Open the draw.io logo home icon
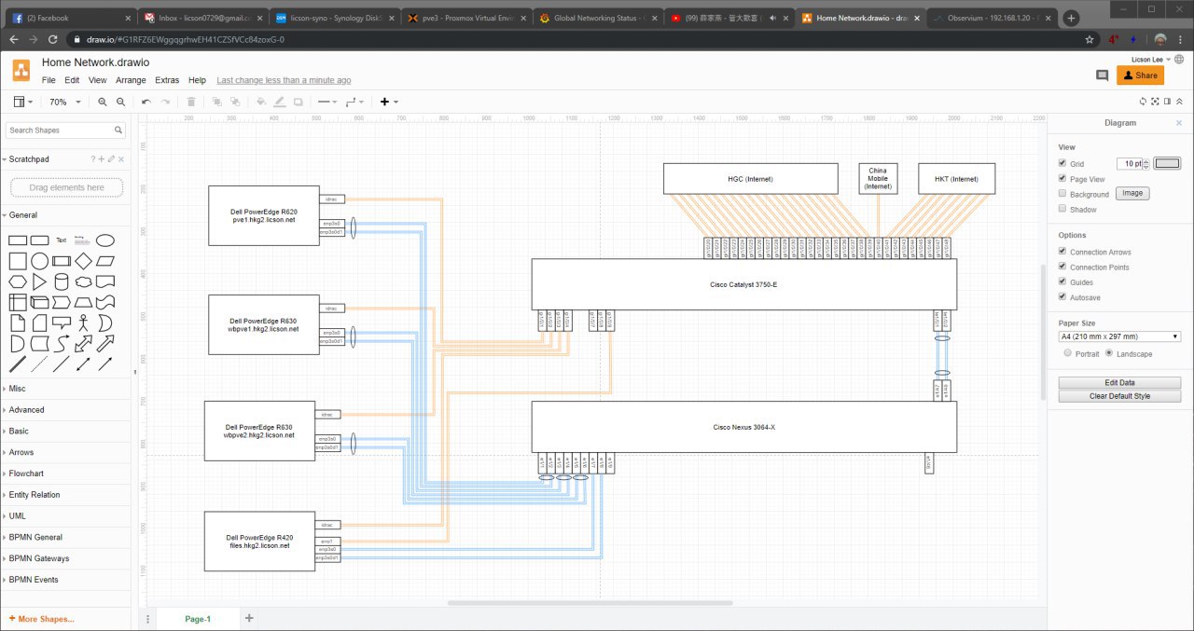1194x631 pixels. pos(21,70)
